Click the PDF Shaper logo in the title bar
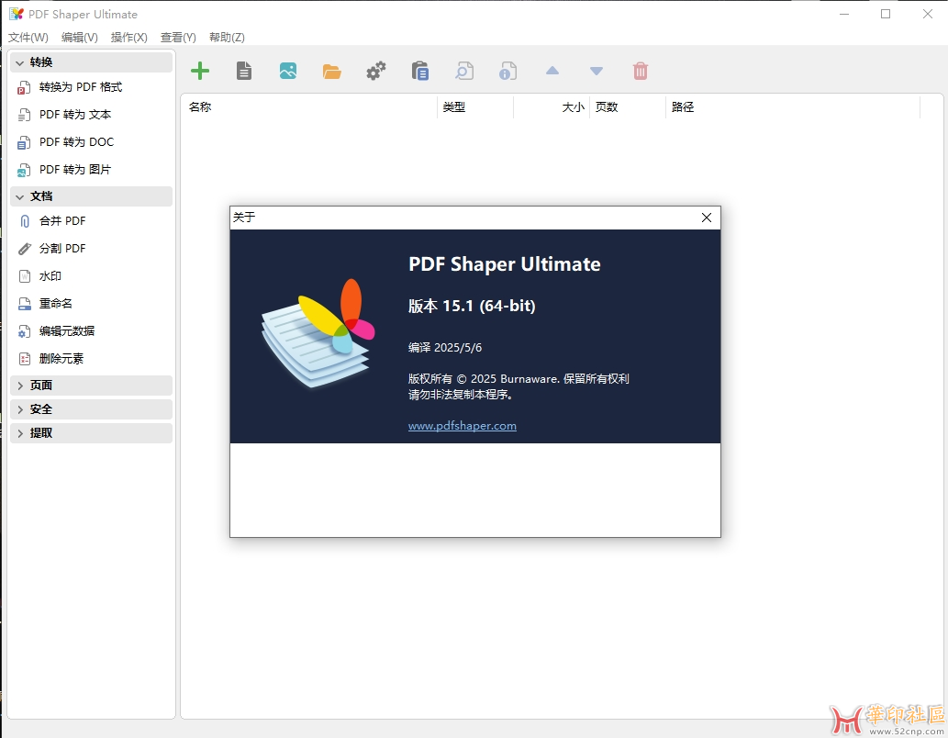The height and width of the screenshot is (738, 948). pyautogui.click(x=17, y=14)
